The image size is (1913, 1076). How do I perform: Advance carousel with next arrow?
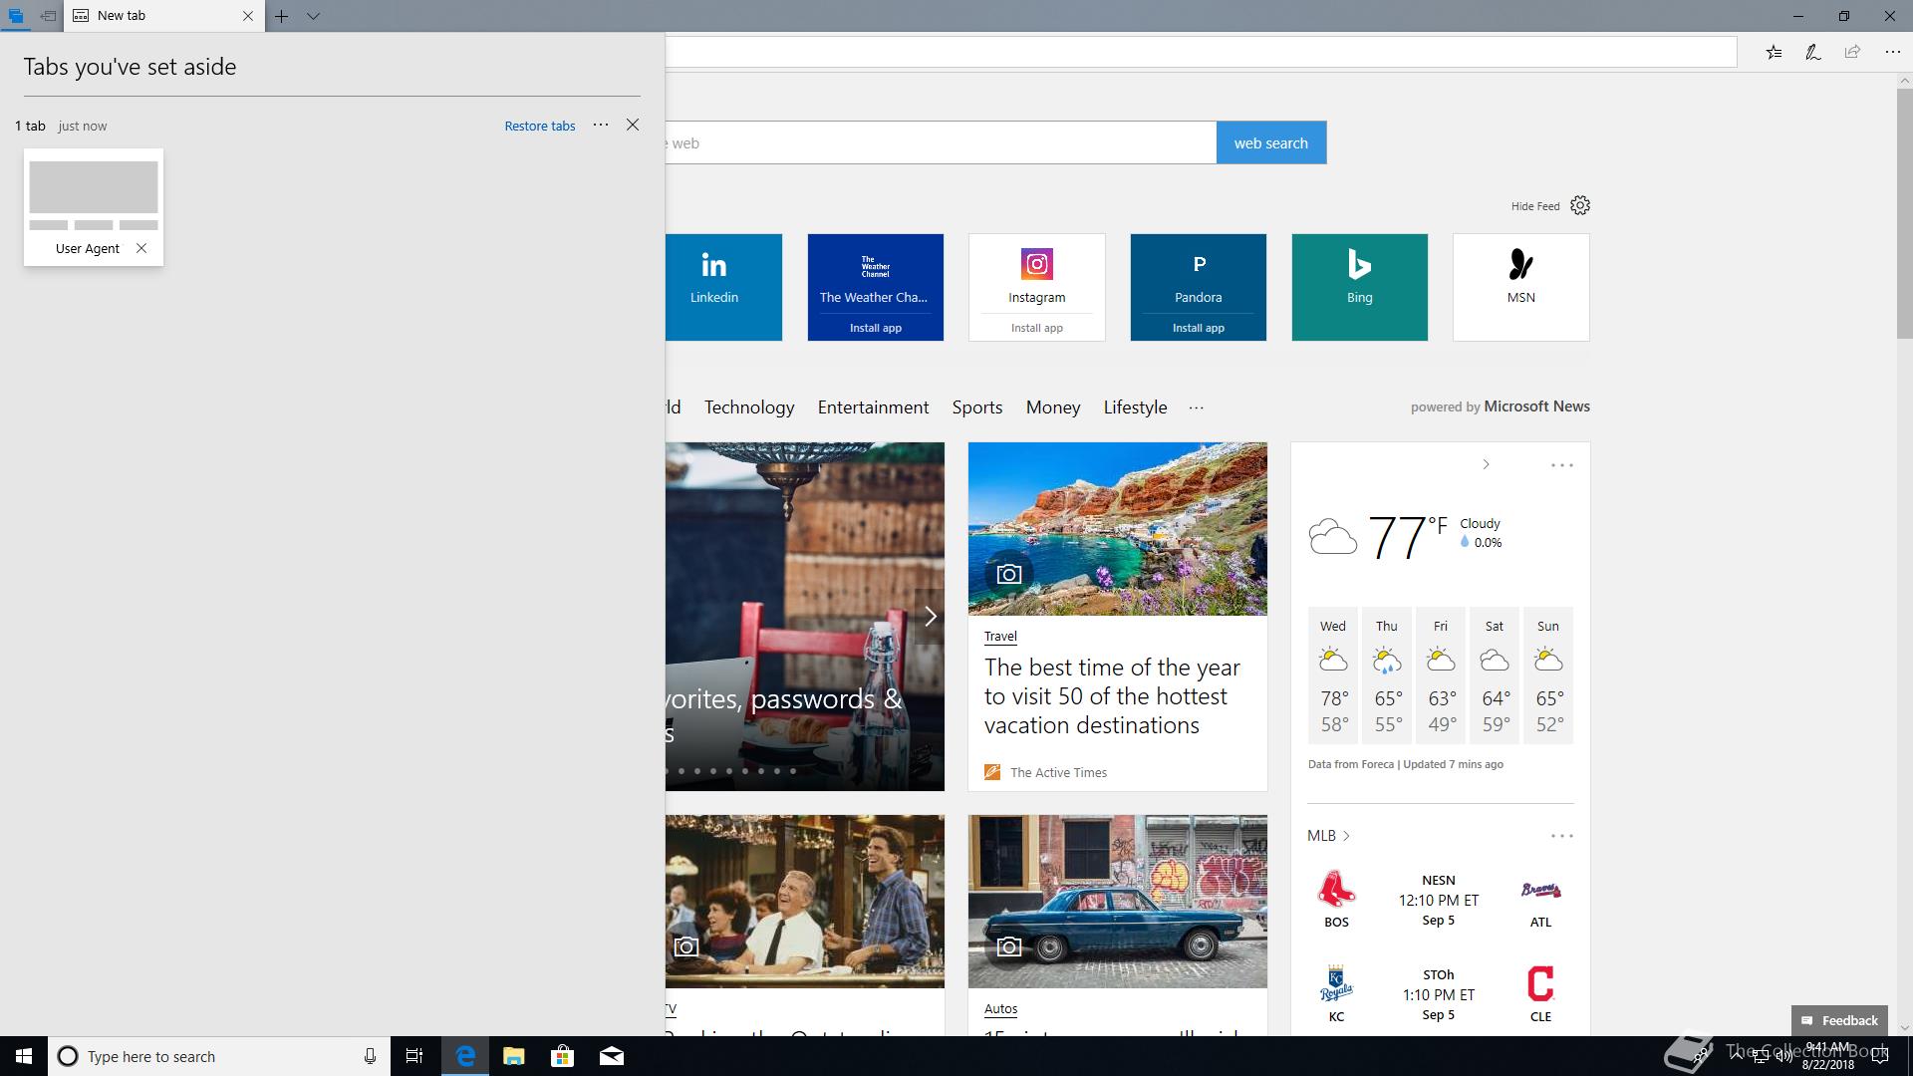pos(930,617)
